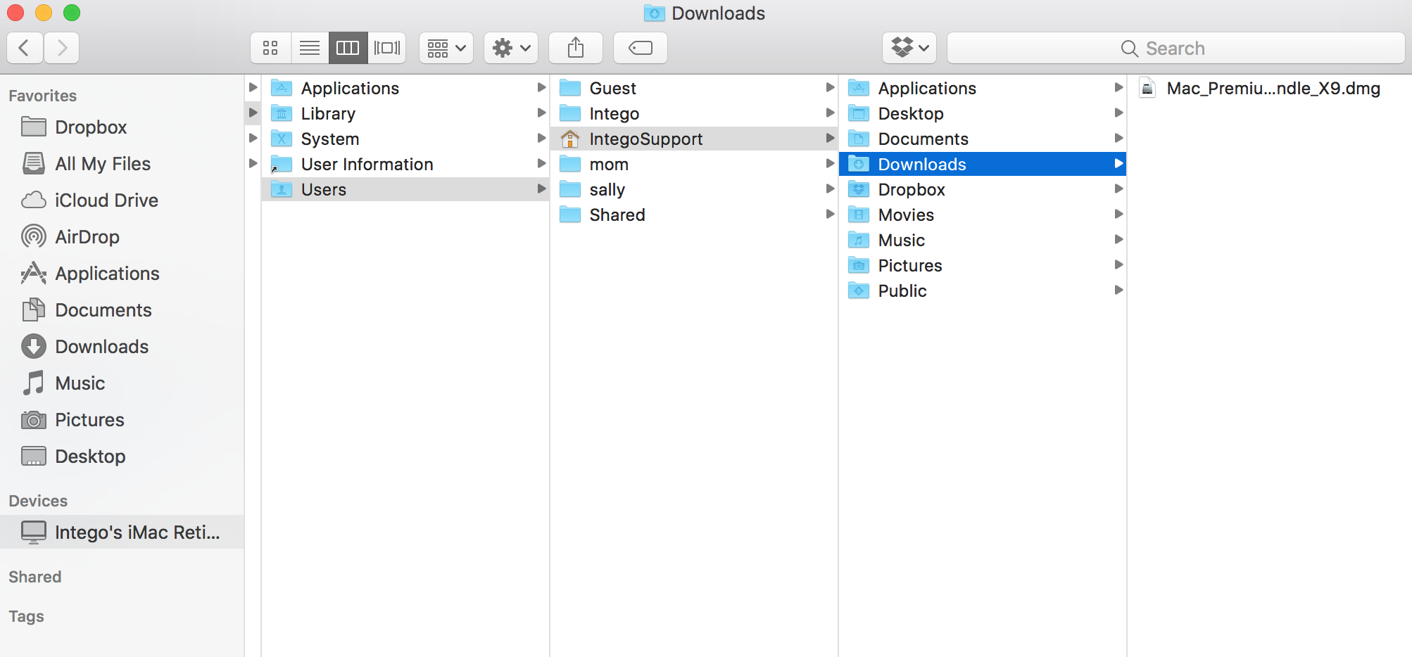The width and height of the screenshot is (1412, 657).
Task: Expand arrow of the sally row
Action: click(x=830, y=189)
